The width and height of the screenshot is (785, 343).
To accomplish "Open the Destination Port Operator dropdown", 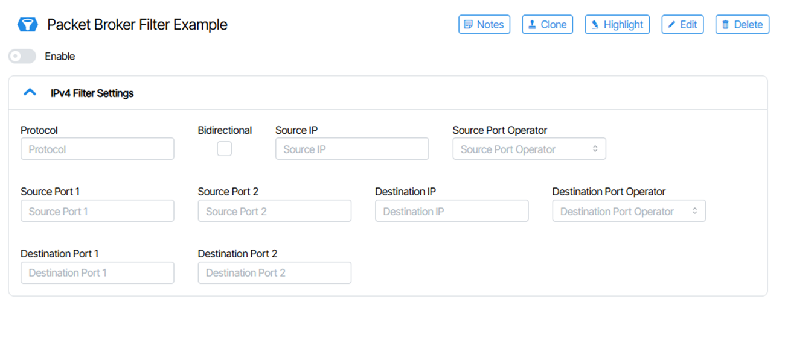I will [x=629, y=212].
